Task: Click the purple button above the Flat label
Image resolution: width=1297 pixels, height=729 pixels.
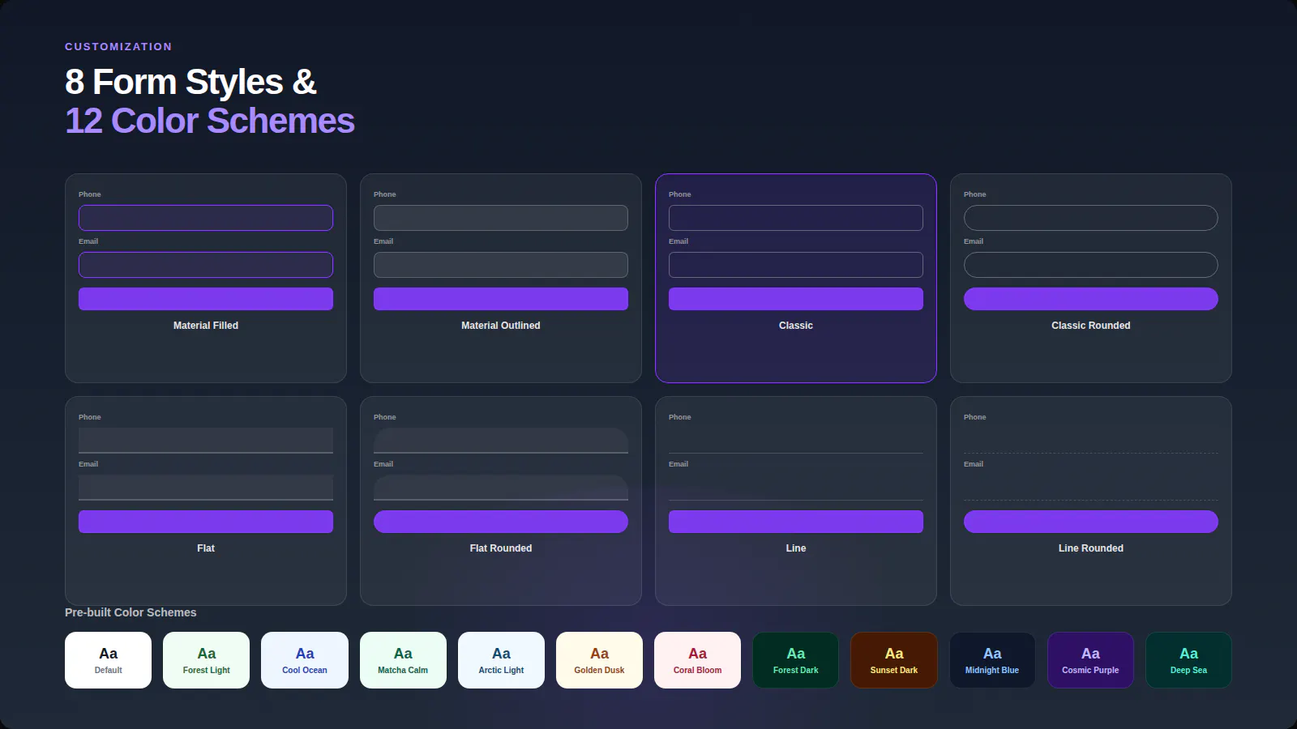Action: pos(206,522)
